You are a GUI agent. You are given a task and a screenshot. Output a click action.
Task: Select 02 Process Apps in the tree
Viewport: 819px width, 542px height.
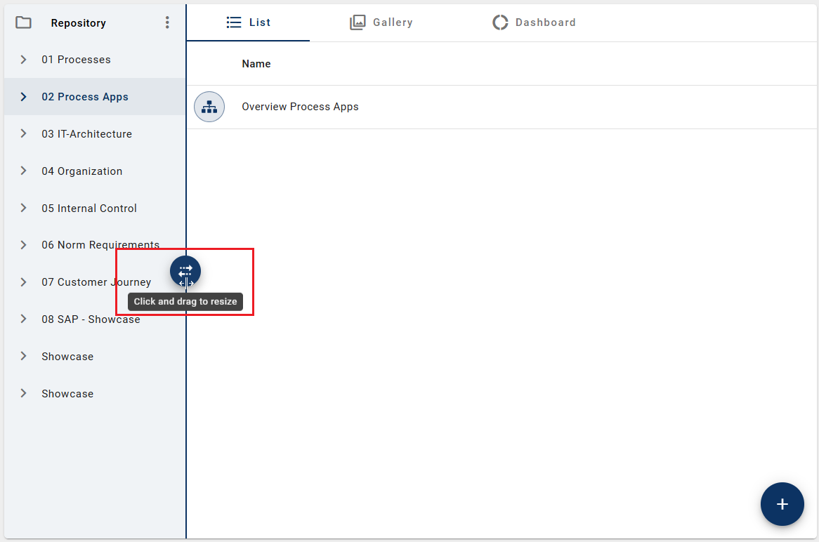pyautogui.click(x=85, y=97)
